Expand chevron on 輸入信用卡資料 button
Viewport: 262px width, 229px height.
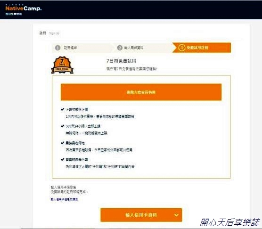coord(176,215)
